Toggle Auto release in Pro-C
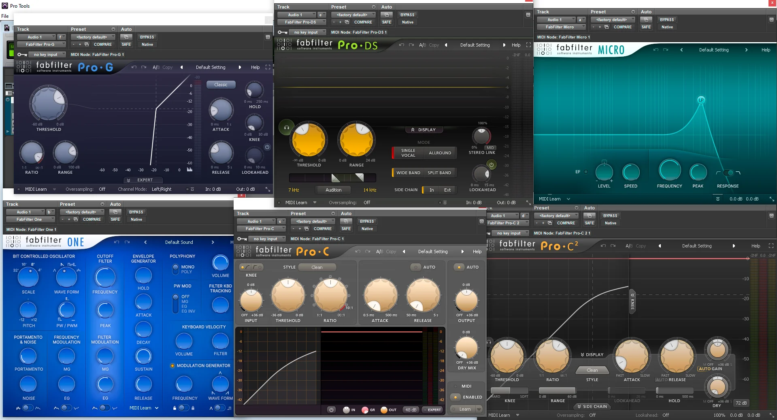This screenshot has height=420, width=777. tap(416, 267)
